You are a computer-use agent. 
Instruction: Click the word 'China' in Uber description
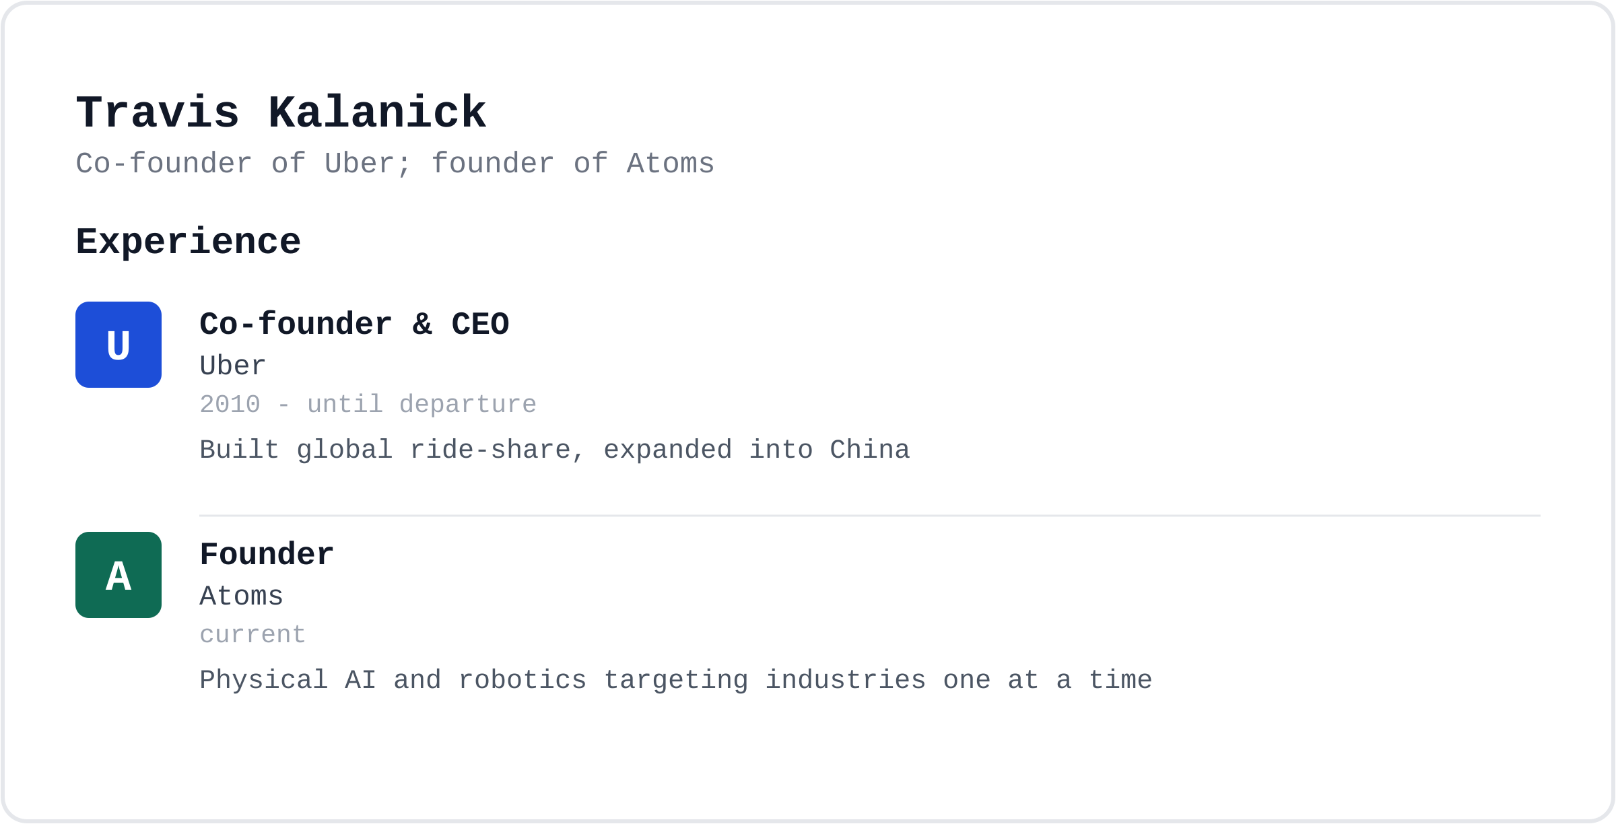click(x=870, y=450)
